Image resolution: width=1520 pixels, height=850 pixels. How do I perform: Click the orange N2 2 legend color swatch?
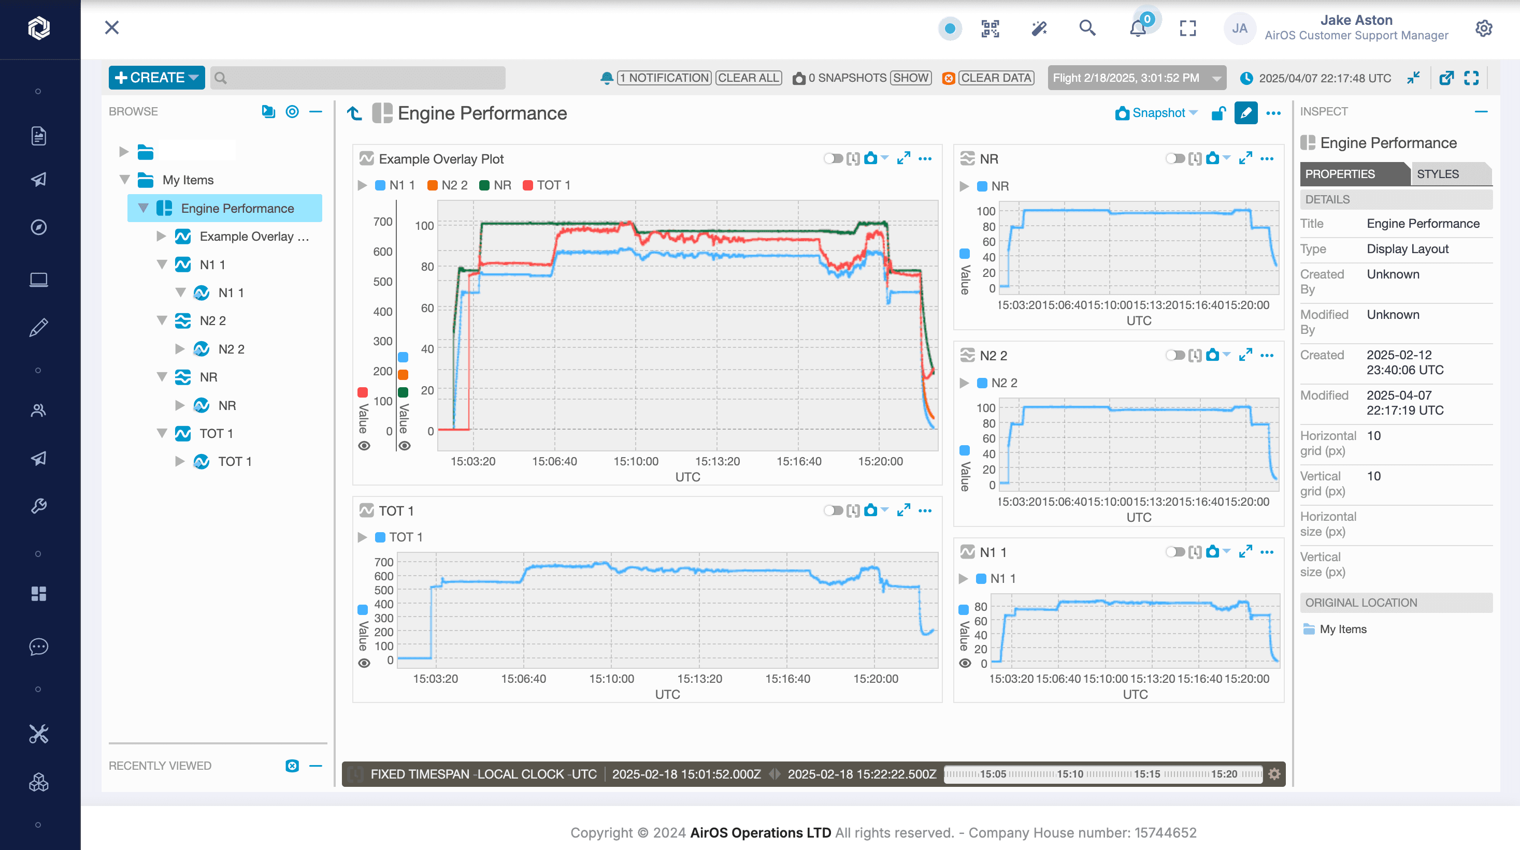(433, 184)
